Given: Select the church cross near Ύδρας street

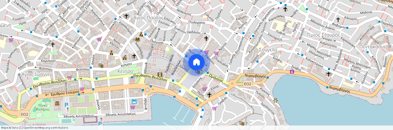Looking at the screenshot, I should pos(209,95).
